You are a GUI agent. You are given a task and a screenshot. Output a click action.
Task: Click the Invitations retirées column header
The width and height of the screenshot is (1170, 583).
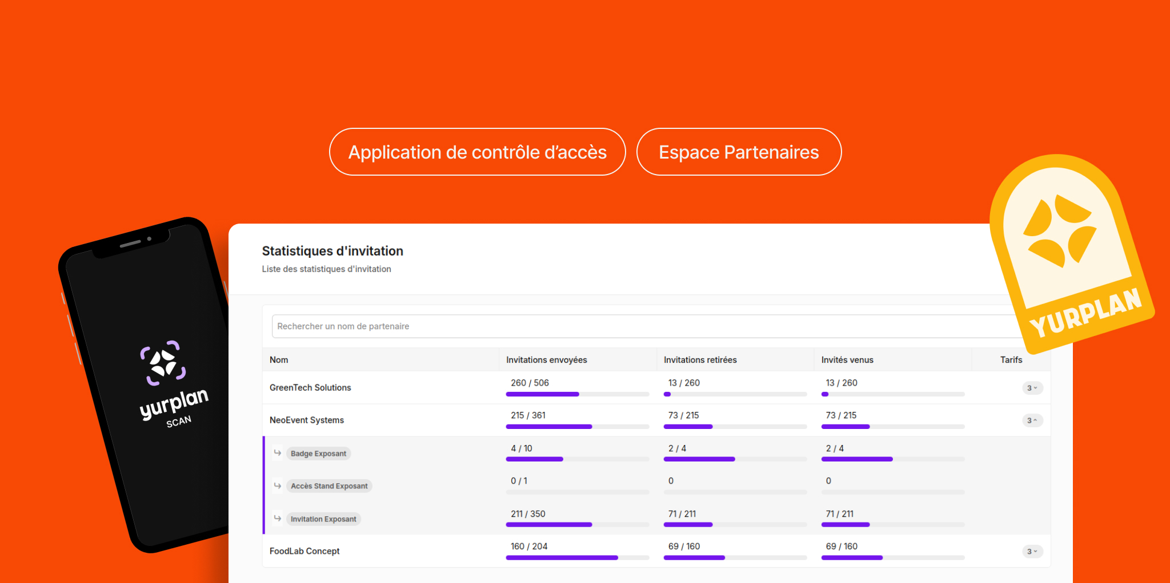[x=700, y=360]
